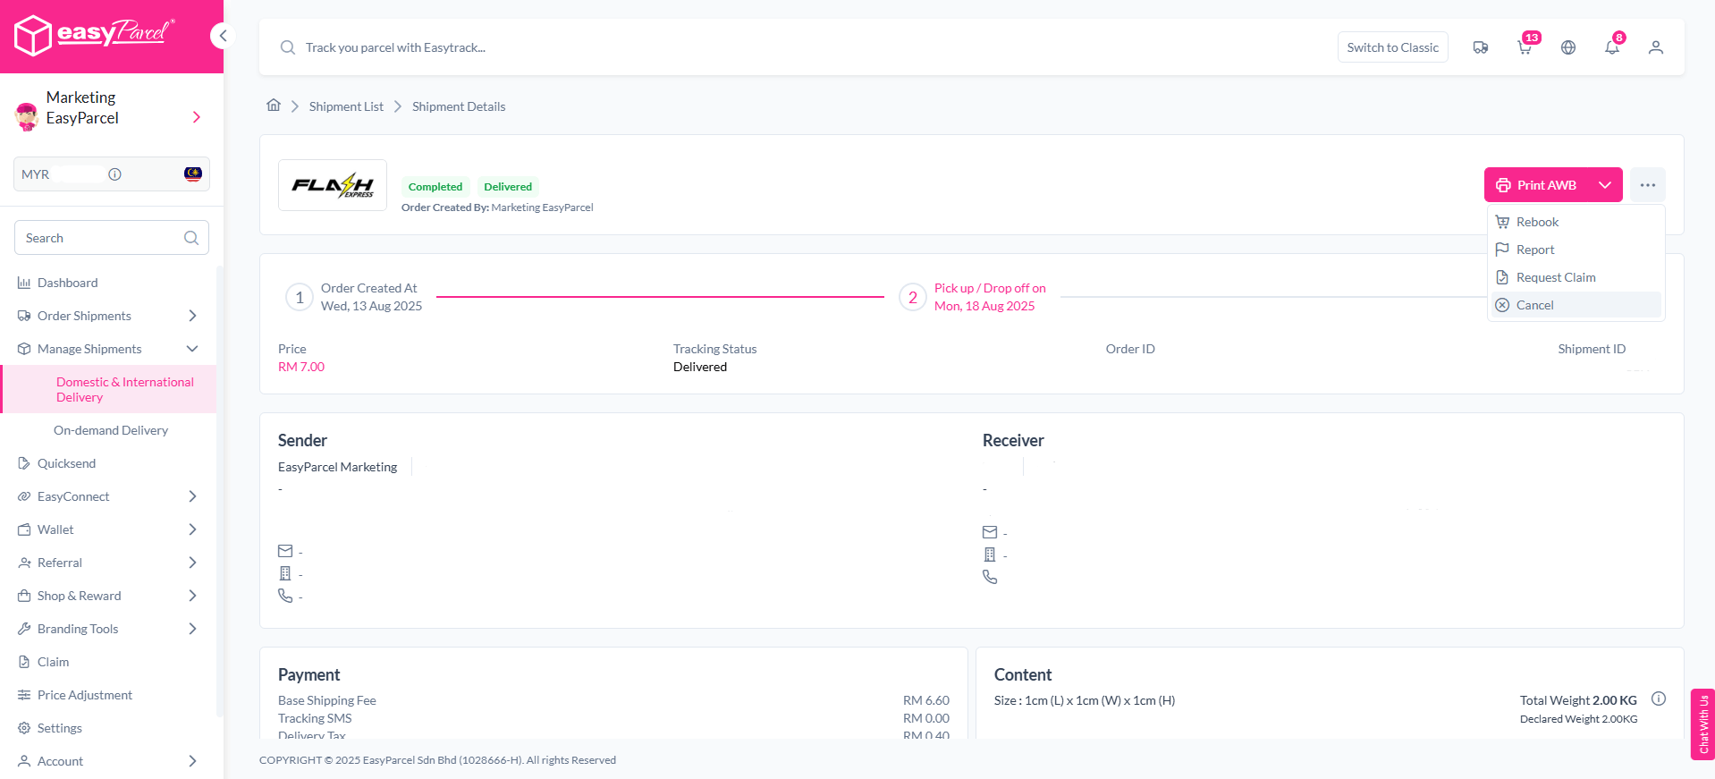Screen dimensions: 1715x779
Task: Collapse the sidebar with arrow toggle
Action: [223, 36]
